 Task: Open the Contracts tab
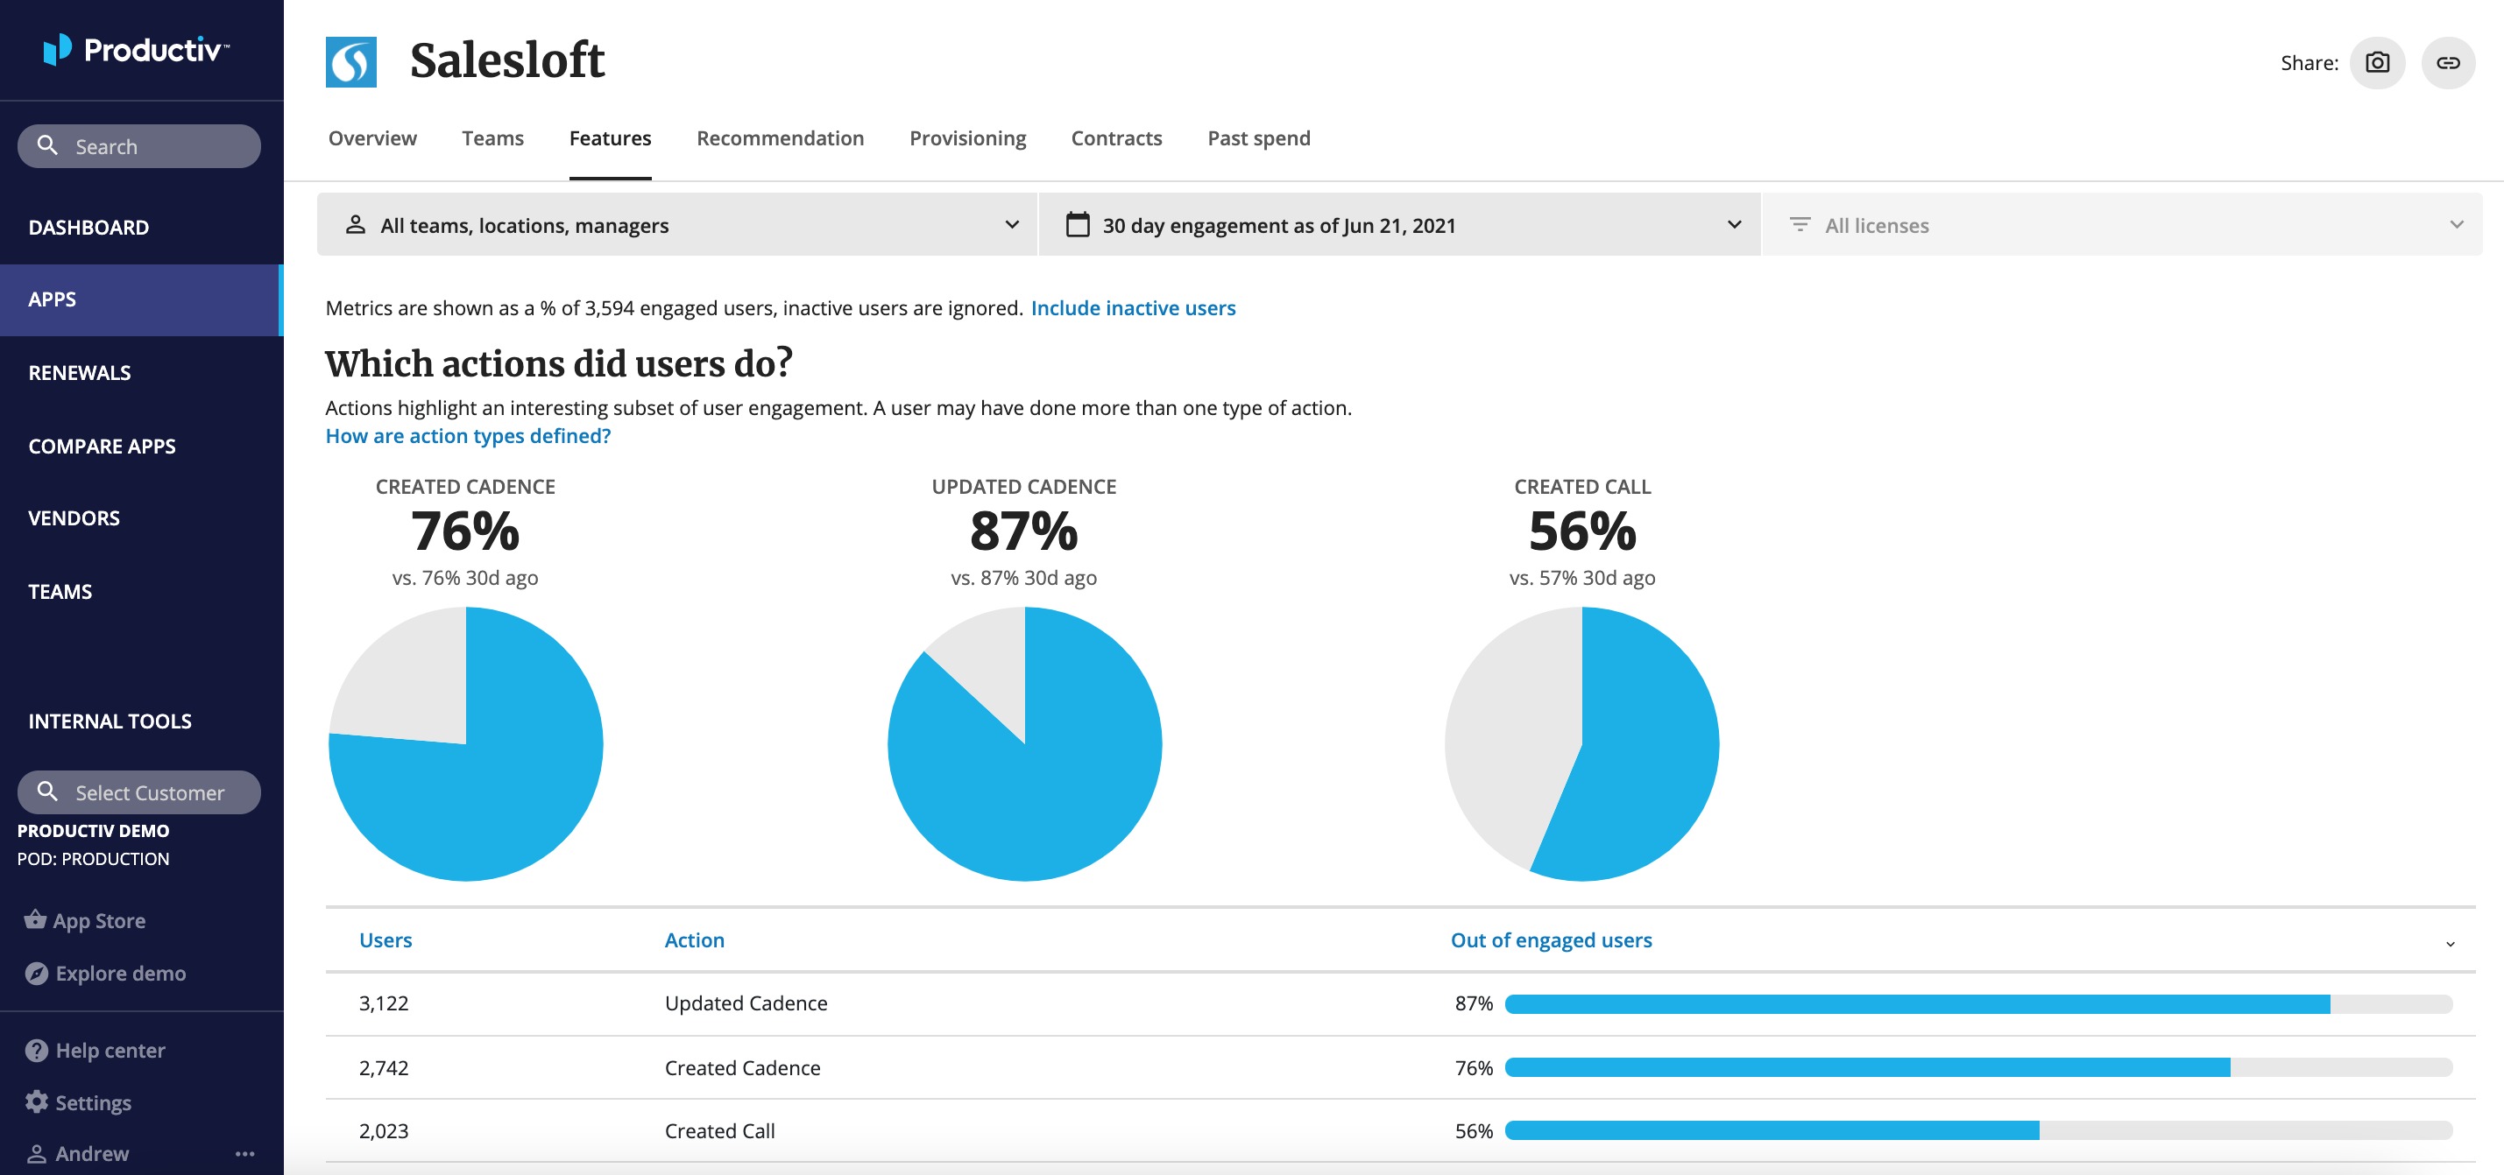1116,139
